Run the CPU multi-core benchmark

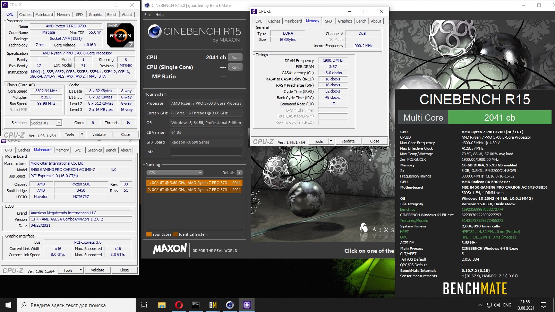(x=235, y=58)
